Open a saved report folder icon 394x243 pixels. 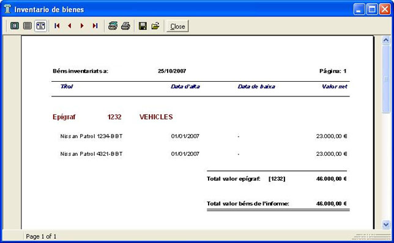pyautogui.click(x=155, y=26)
